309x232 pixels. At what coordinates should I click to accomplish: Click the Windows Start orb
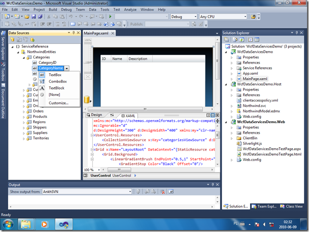(x=9, y=223)
